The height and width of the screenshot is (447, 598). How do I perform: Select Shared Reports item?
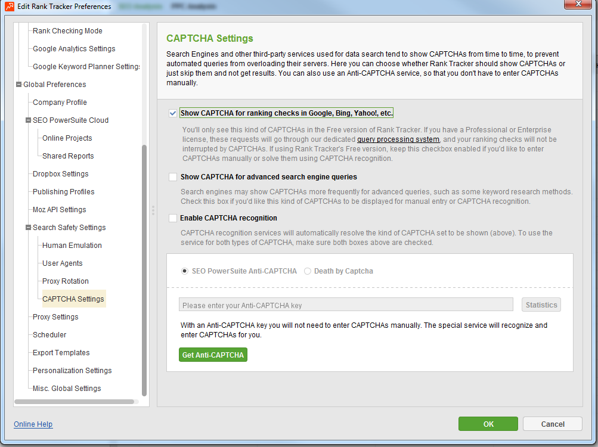tap(68, 156)
